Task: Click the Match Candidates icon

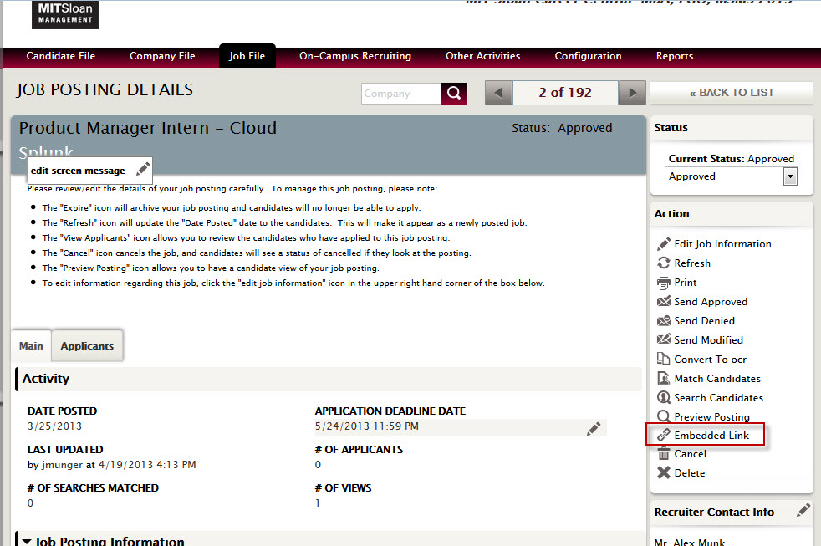Action: point(663,379)
